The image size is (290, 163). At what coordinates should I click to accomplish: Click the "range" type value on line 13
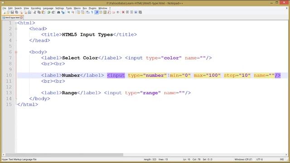tap(150, 93)
